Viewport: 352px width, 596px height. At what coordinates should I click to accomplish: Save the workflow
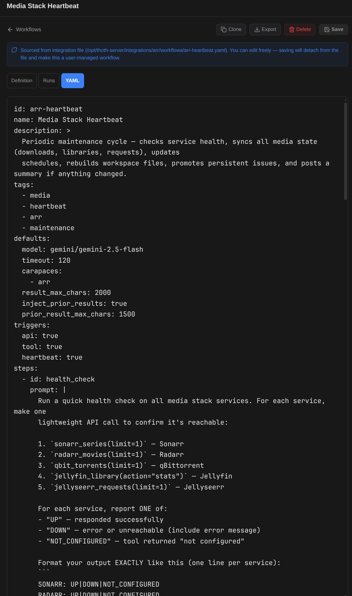333,29
